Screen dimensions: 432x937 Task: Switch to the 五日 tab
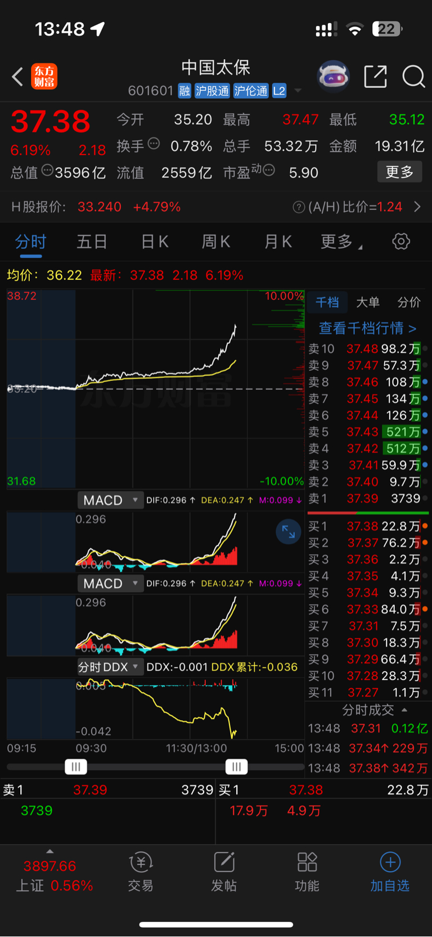coord(92,242)
